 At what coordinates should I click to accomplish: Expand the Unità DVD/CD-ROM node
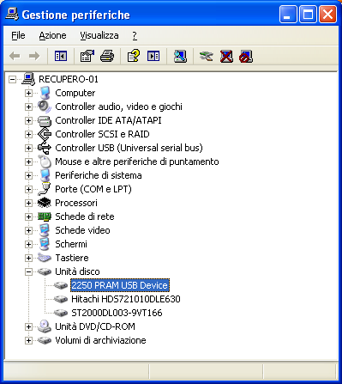(28, 326)
